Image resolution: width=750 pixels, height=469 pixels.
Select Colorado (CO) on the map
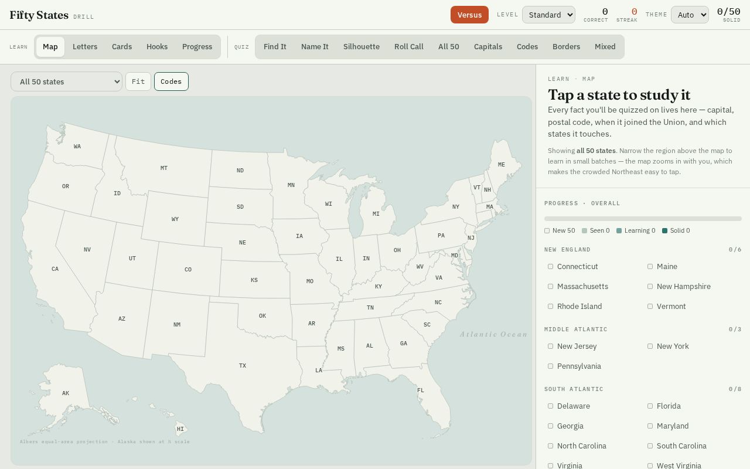pos(188,270)
